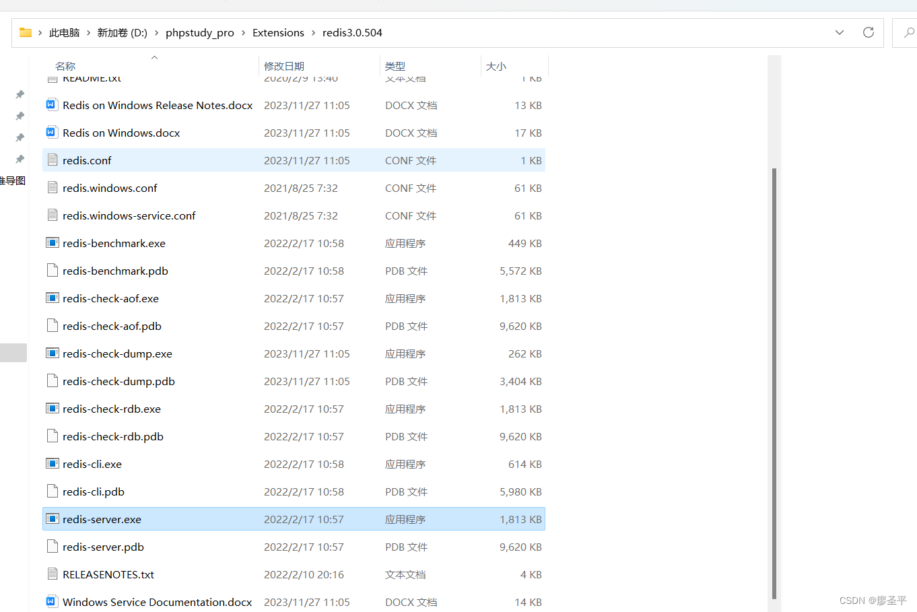Click the RELEASENOTES.txt text document icon
917x612 pixels.
53,574
